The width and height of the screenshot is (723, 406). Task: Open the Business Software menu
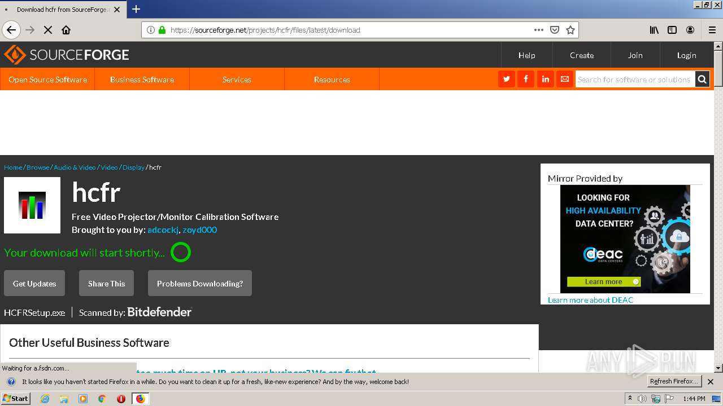point(142,80)
